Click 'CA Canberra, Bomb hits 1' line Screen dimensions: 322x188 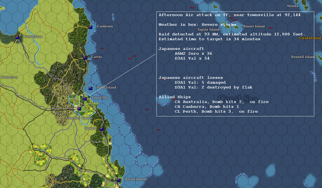207,107
